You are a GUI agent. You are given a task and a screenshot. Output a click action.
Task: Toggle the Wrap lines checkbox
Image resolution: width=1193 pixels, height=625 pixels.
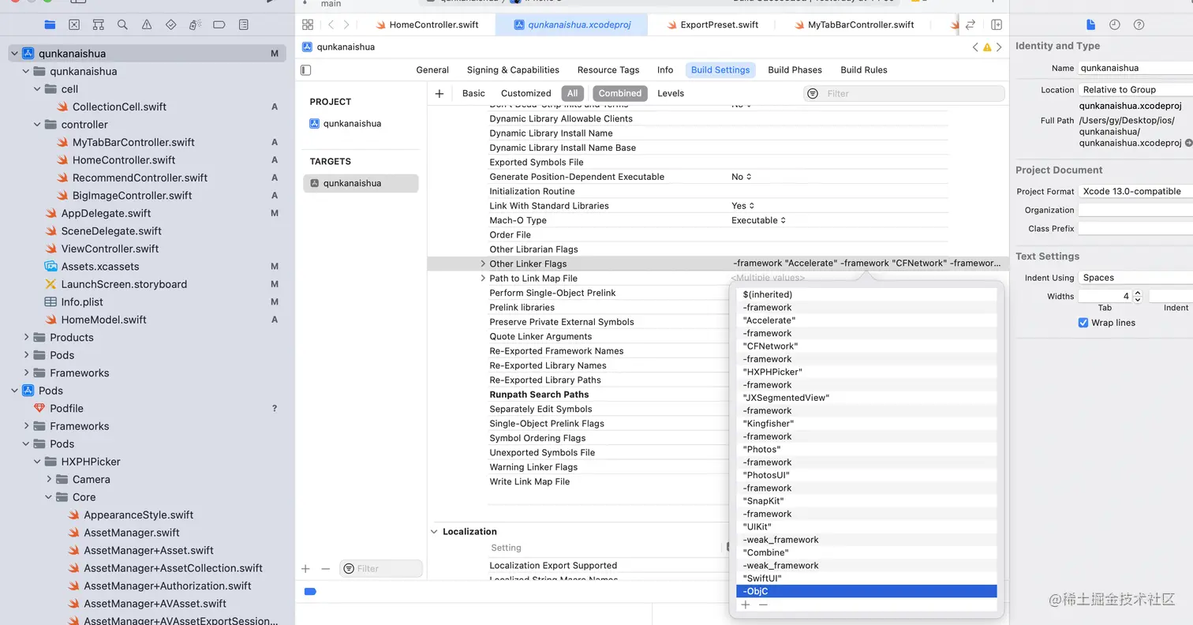(1083, 323)
